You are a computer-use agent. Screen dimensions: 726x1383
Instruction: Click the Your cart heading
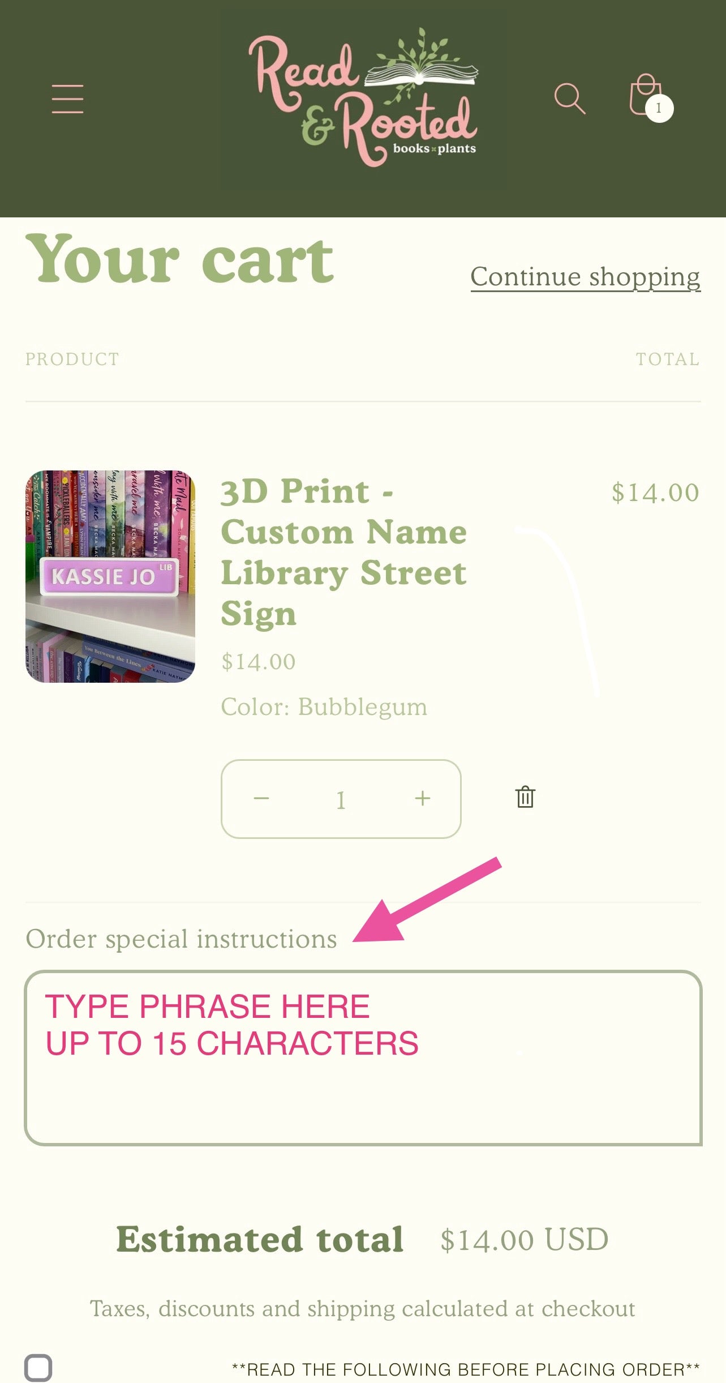point(180,259)
